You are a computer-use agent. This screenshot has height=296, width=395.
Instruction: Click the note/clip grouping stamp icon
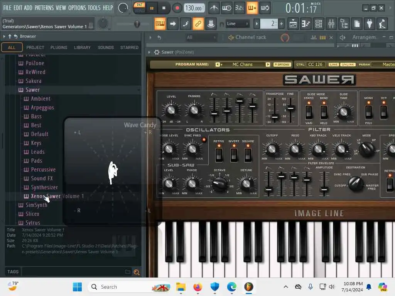[211, 24]
